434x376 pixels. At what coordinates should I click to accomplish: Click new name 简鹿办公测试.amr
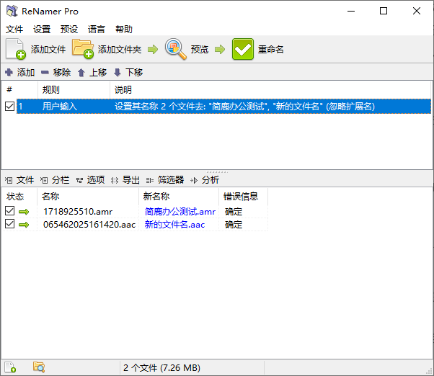click(180, 212)
